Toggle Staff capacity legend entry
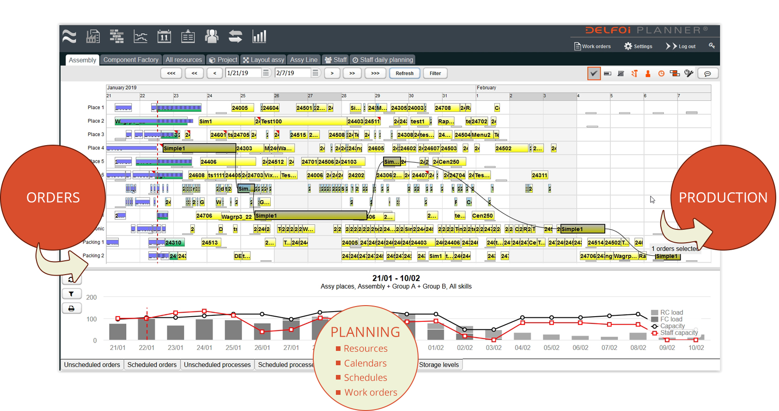779x411 pixels. 675,333
